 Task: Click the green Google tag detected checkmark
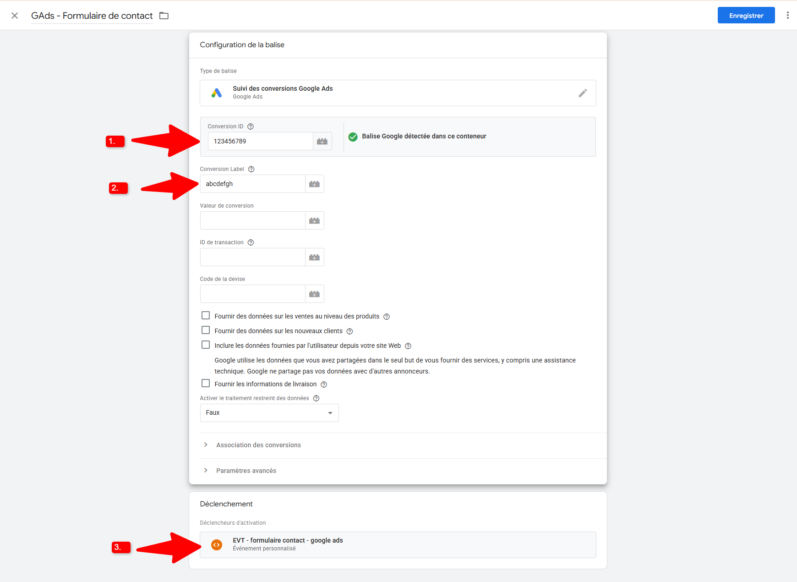tap(353, 137)
